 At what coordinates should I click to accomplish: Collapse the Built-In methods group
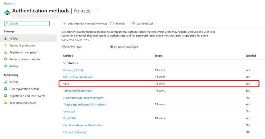65,63
